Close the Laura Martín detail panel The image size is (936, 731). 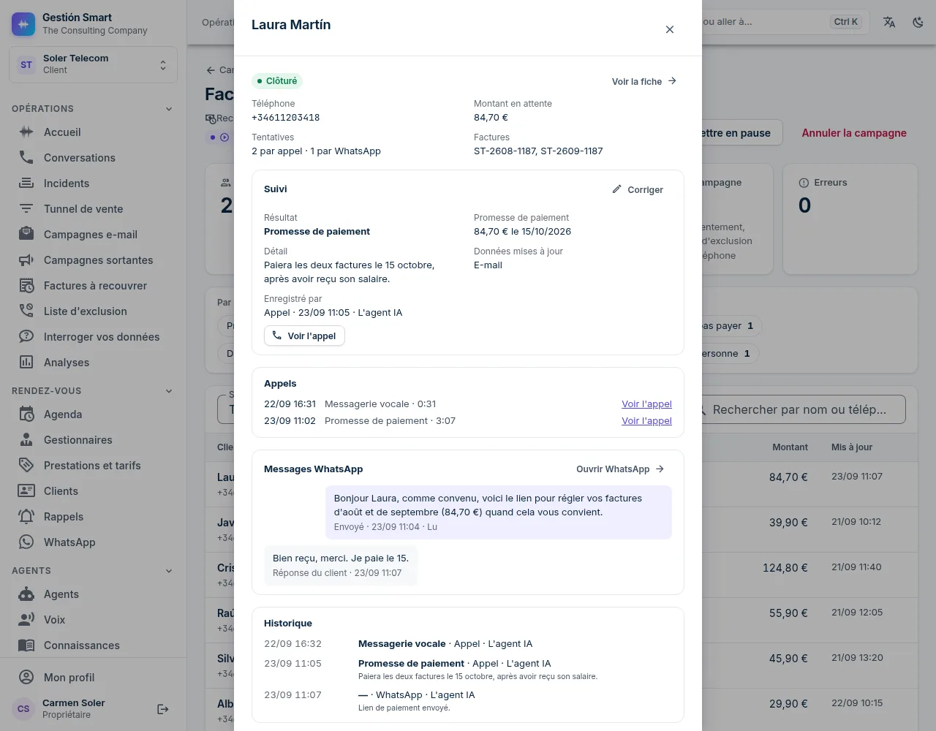pyautogui.click(x=670, y=29)
